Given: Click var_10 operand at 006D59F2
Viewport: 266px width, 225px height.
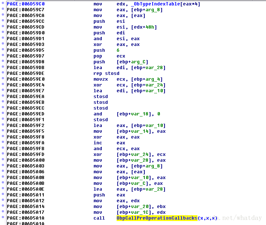Looking at the screenshot, I should [x=154, y=126].
